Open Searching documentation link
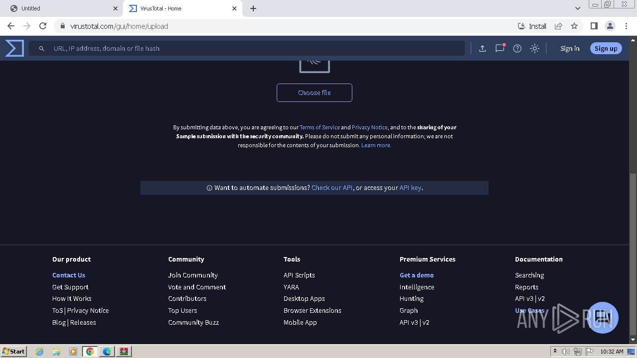The width and height of the screenshot is (637, 358). pyautogui.click(x=530, y=275)
